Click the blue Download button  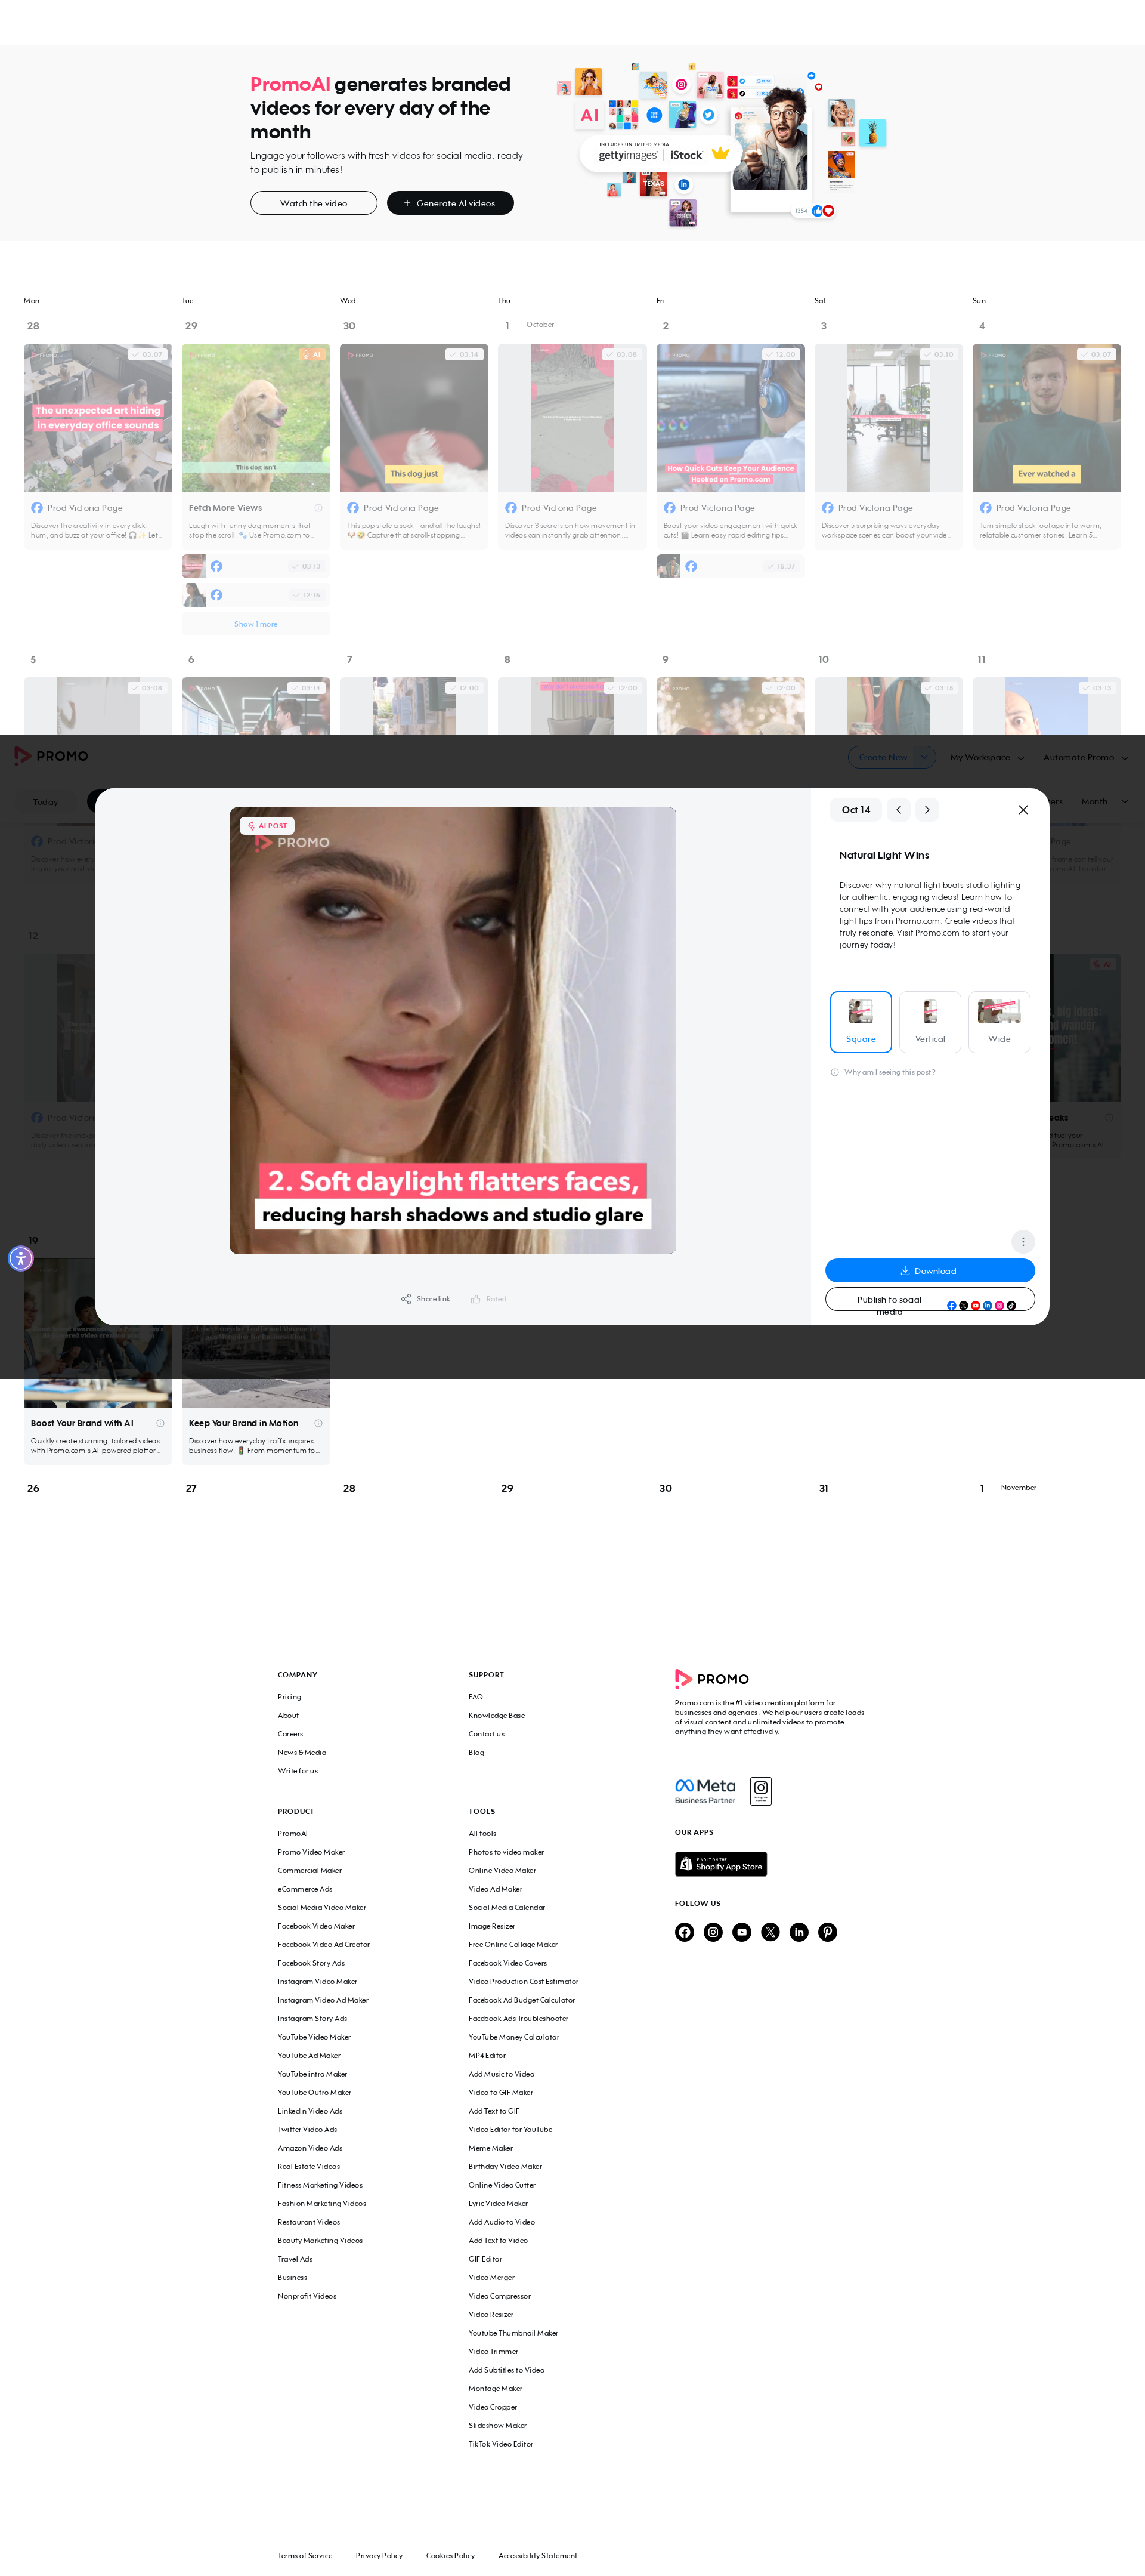[x=929, y=1271]
